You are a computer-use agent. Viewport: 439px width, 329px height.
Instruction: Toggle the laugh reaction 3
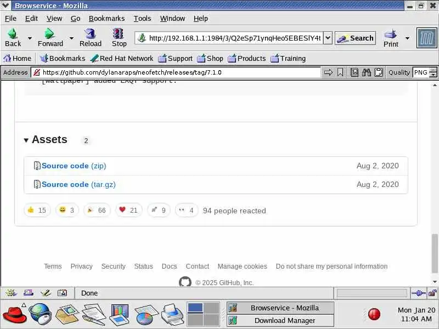[67, 211]
